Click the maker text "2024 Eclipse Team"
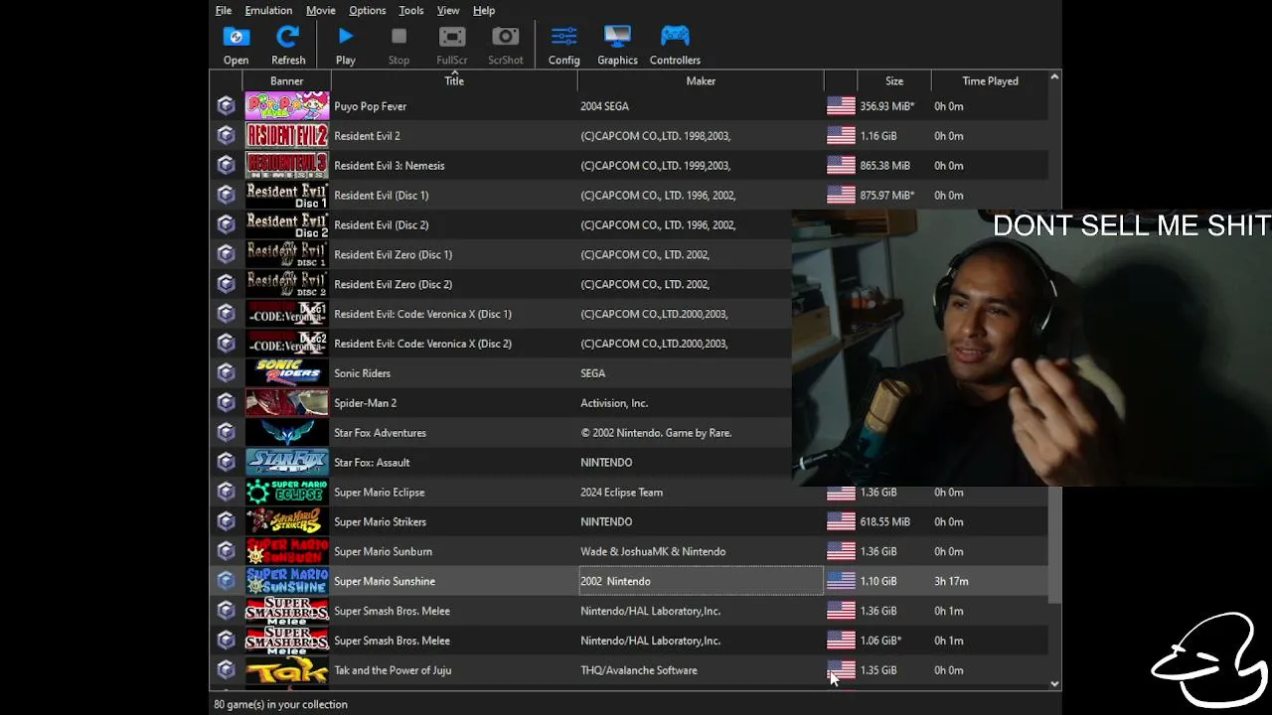 tap(621, 492)
